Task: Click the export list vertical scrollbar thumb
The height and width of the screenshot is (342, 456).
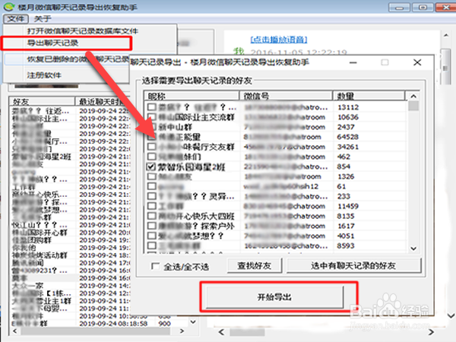Action: click(x=413, y=106)
